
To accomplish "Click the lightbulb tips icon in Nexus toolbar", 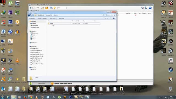I will point(54,8).
